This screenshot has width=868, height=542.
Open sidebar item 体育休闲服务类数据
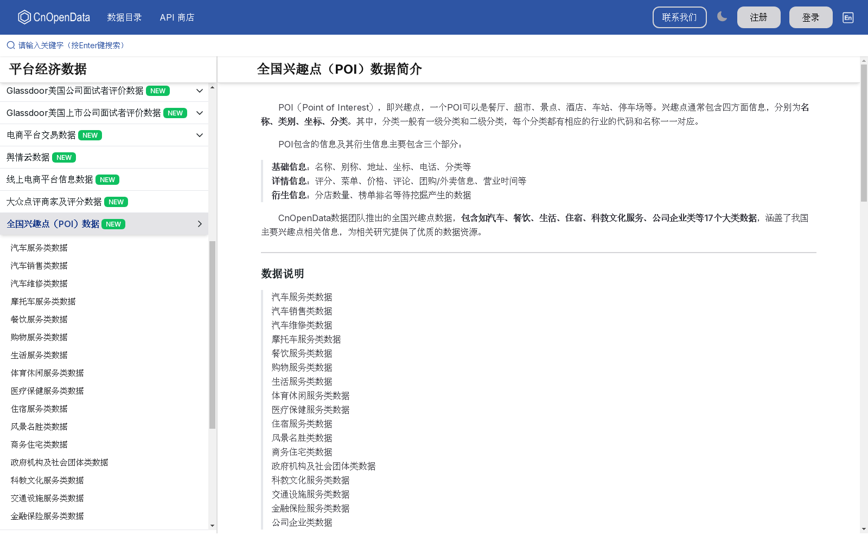pos(47,373)
